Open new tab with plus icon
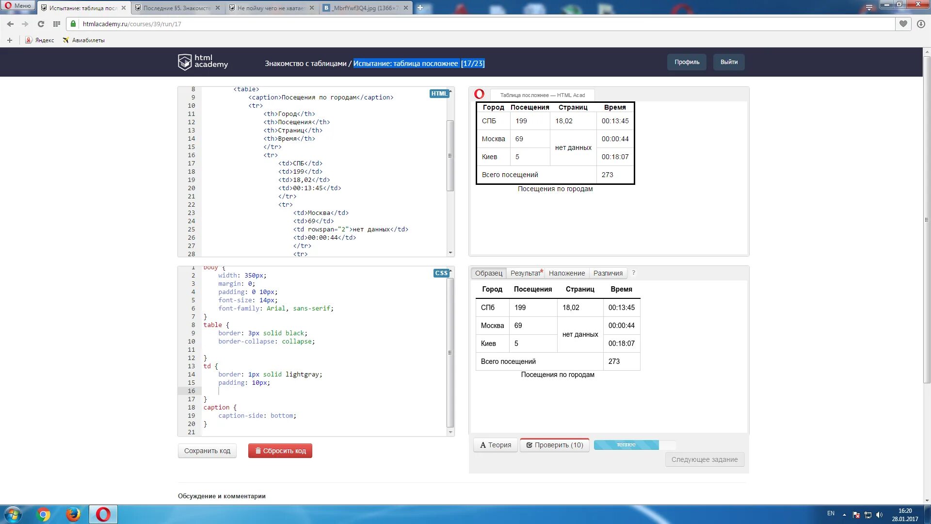This screenshot has height=524, width=931. [x=420, y=8]
